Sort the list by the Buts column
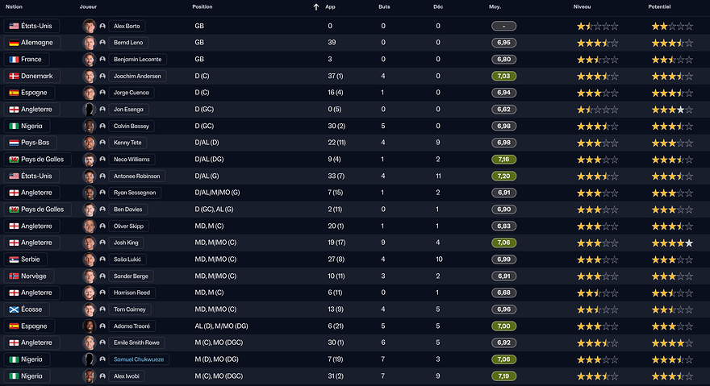The height and width of the screenshot is (386, 710). (x=383, y=6)
